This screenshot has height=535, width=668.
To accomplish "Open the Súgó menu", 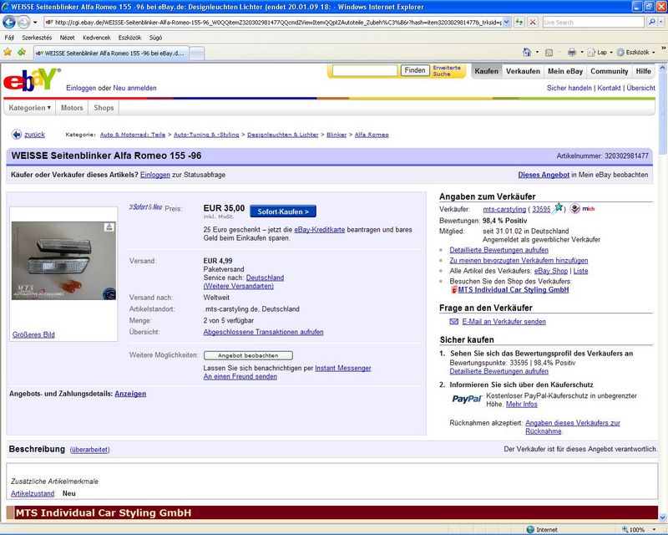I will pos(155,38).
